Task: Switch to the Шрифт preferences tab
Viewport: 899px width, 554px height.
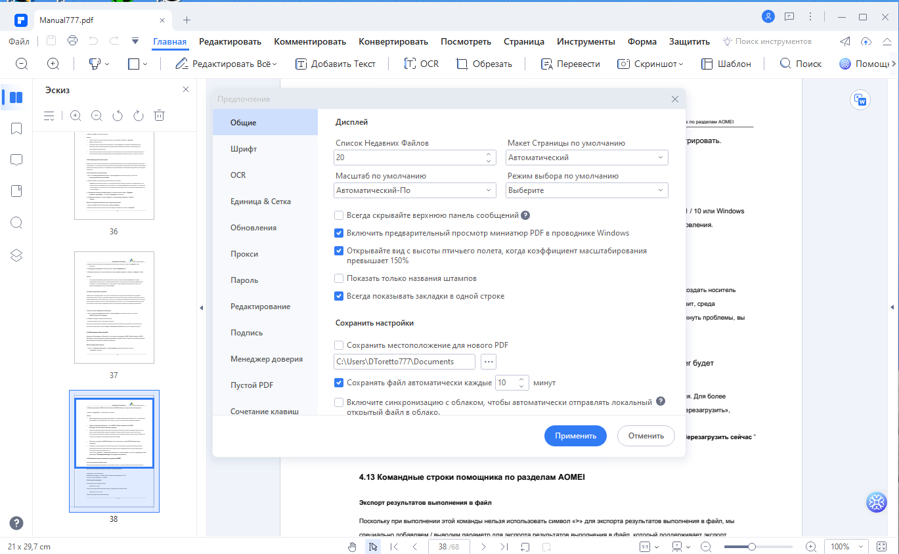Action: tap(244, 149)
